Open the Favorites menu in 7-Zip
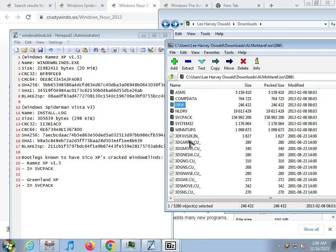The height and width of the screenshot is (252, 336). [x=212, y=52]
